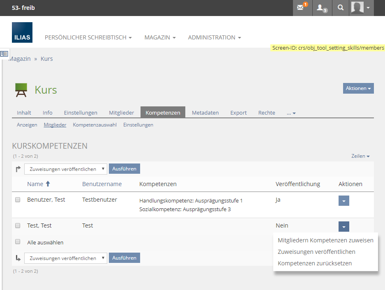Toggle the side panel icon at left edge
Screen dimensions: 385x290
click(4, 54)
